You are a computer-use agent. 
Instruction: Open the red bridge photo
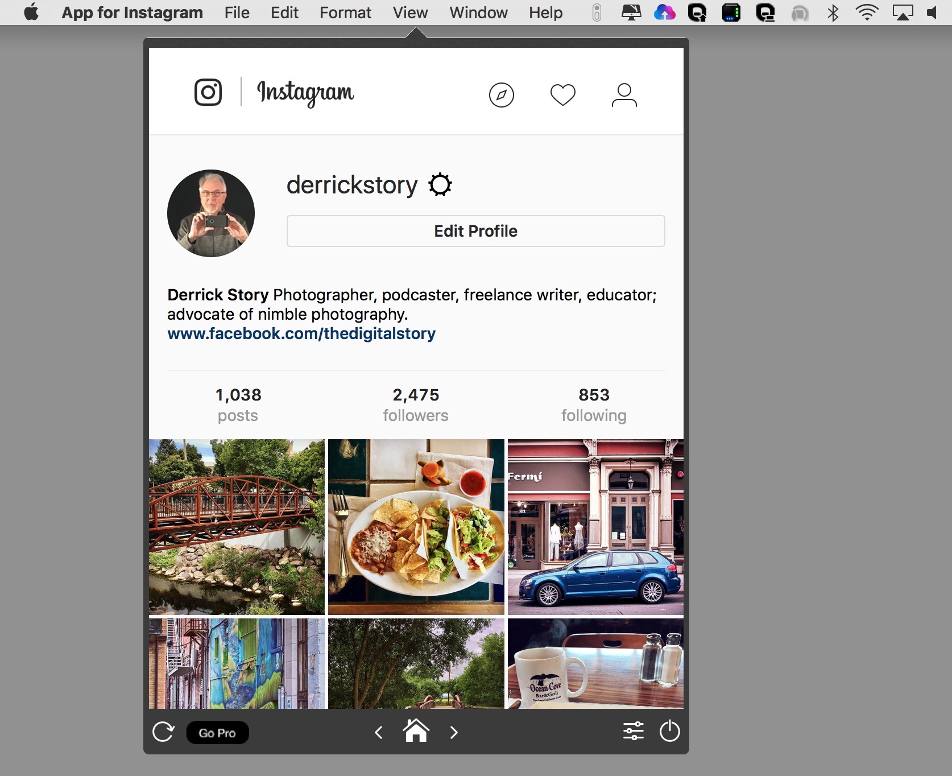click(x=237, y=527)
